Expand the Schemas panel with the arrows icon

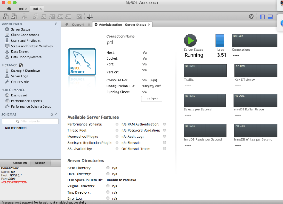click(56, 114)
